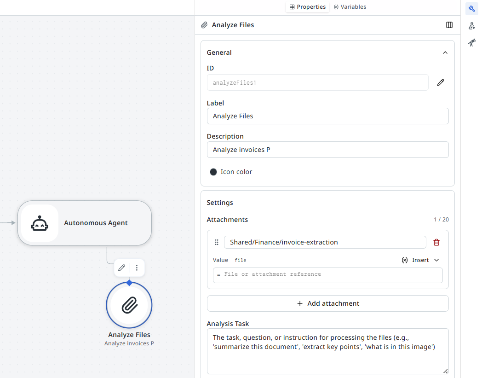This screenshot has height=378, width=482.
Task: Switch to the Variables tab
Action: pyautogui.click(x=350, y=7)
